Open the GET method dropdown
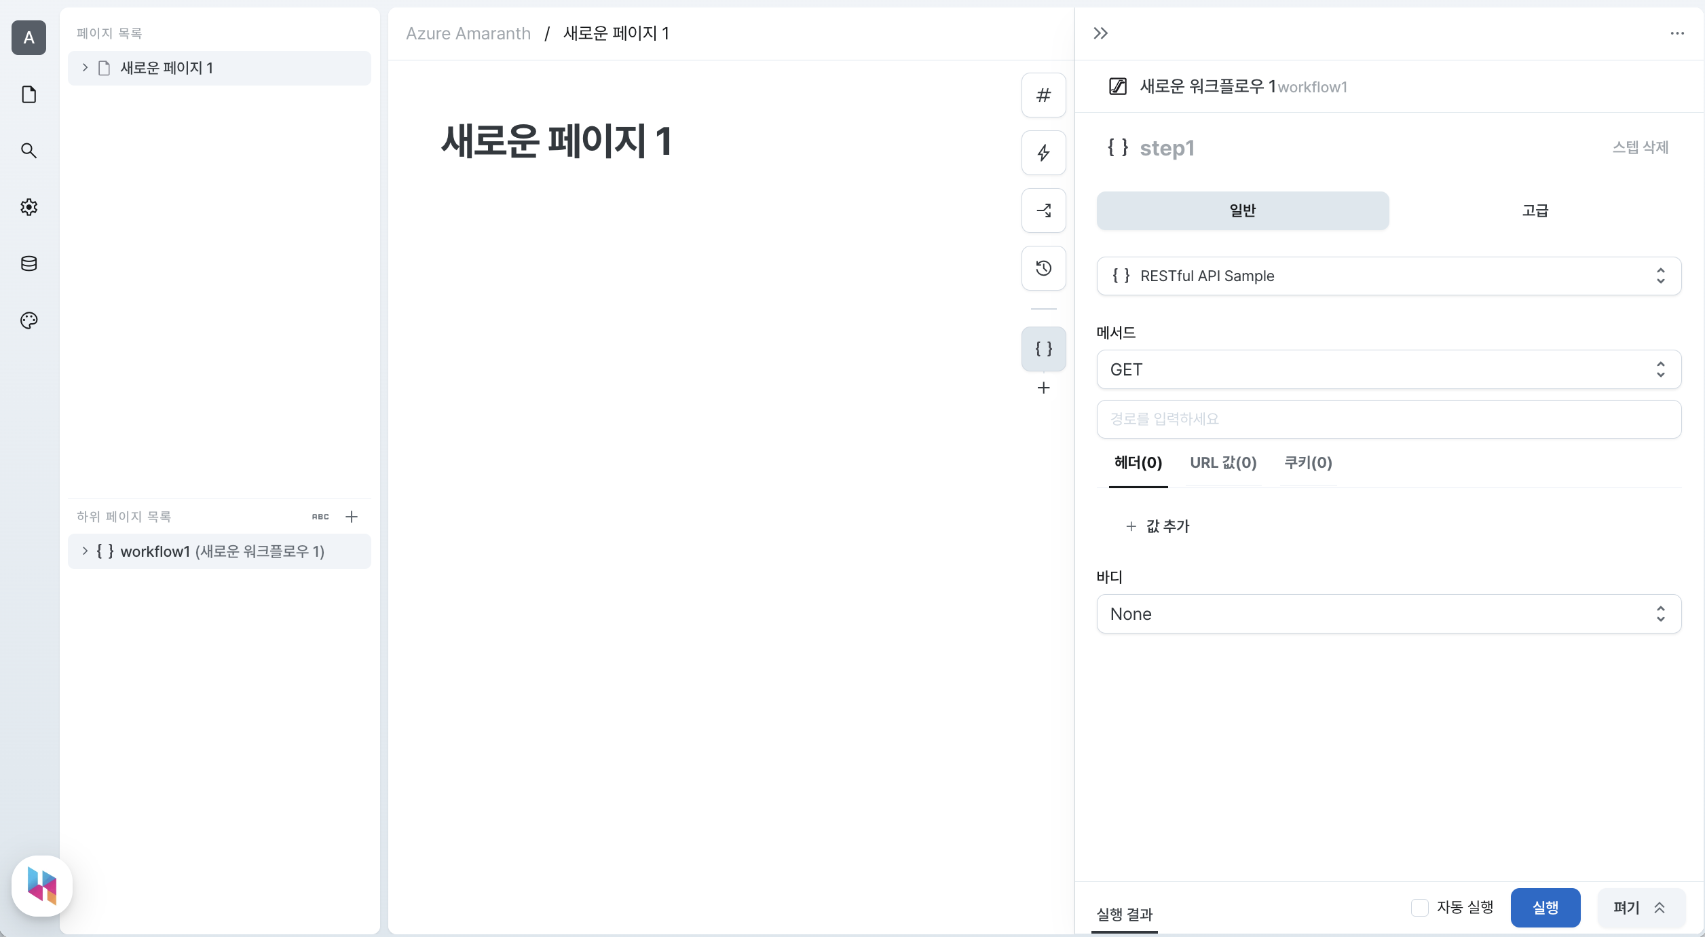The height and width of the screenshot is (937, 1705). coord(1389,369)
